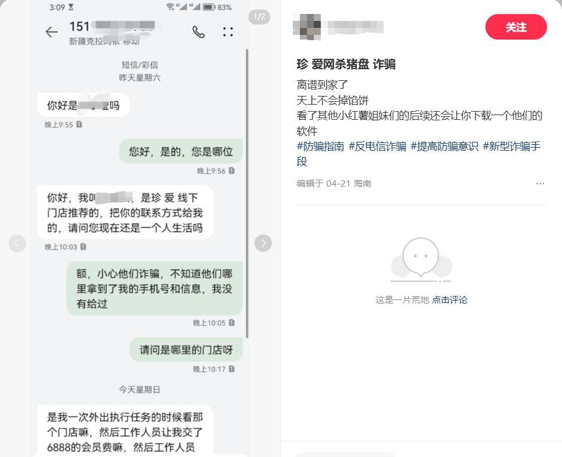This screenshot has width=562, height=457.
Task: Open the four-dot more options menu
Action: (228, 32)
